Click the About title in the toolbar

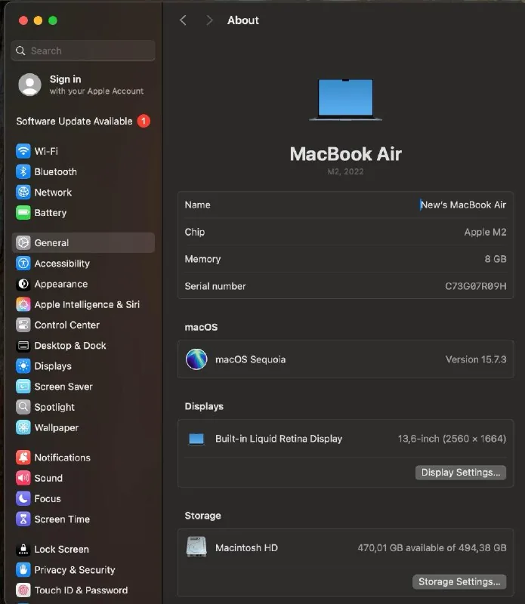(242, 20)
